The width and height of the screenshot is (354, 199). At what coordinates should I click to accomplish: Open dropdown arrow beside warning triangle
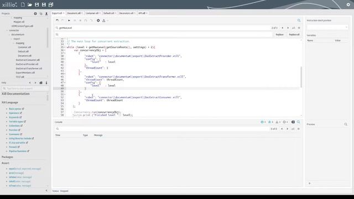[x=108, y=21]
